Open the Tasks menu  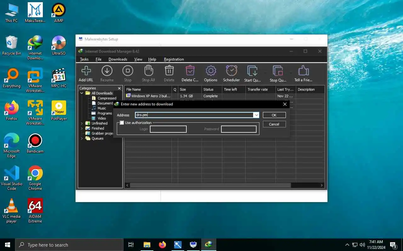(84, 59)
